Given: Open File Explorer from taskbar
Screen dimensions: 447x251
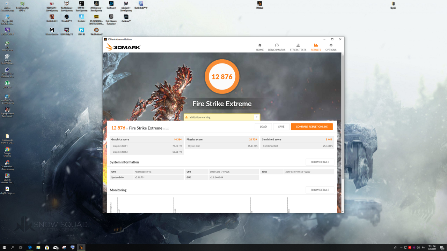Looking at the screenshot, I should click(x=38, y=248).
